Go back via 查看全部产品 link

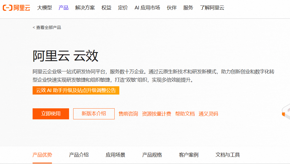(47, 28)
